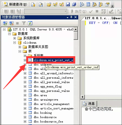This screenshot has height=125, width=122.
Task: Open file using the folder icon in toolbar
Action: pyautogui.click(x=49, y=4)
